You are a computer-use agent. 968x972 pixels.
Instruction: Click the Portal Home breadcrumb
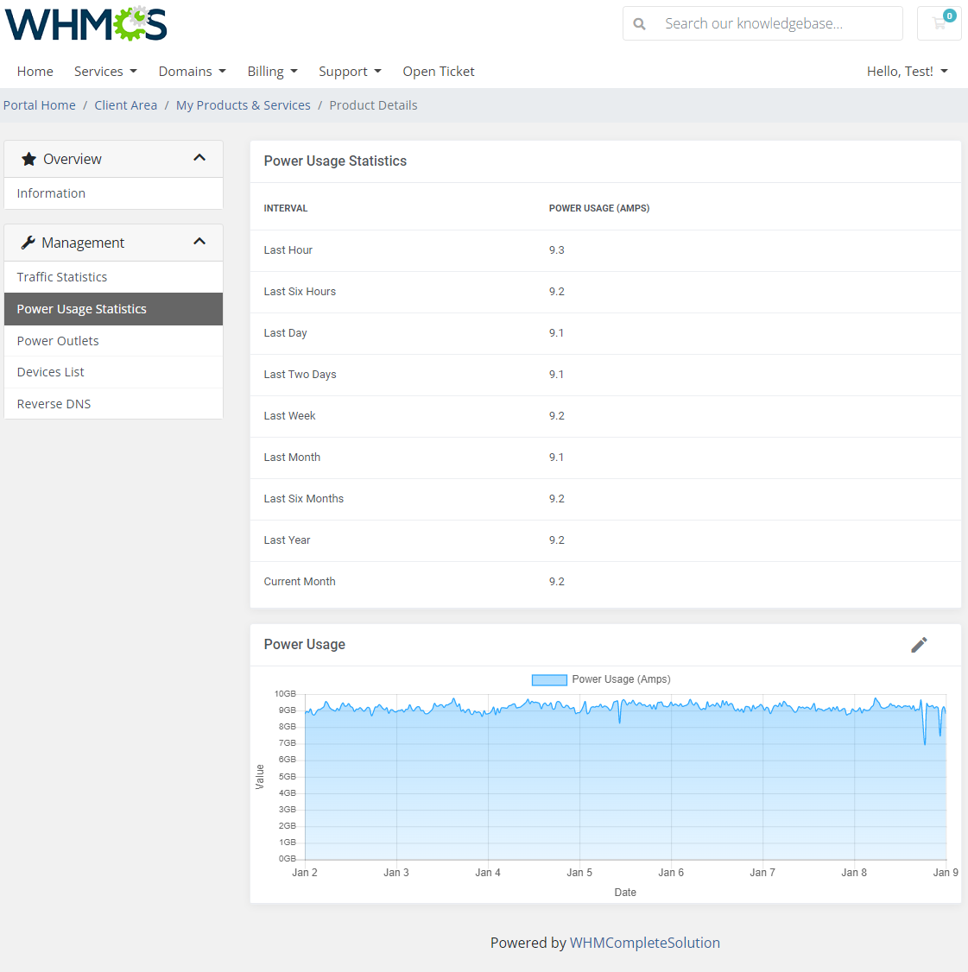40,105
